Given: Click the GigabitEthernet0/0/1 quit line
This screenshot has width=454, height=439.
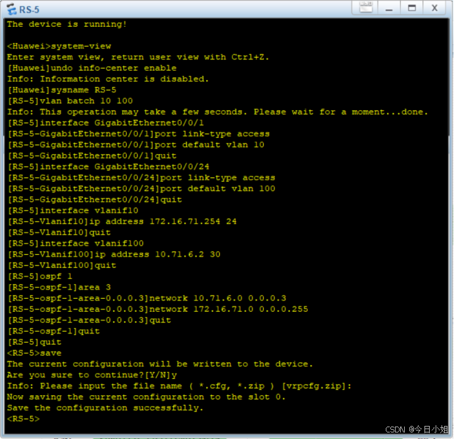Looking at the screenshot, I should tap(92, 155).
